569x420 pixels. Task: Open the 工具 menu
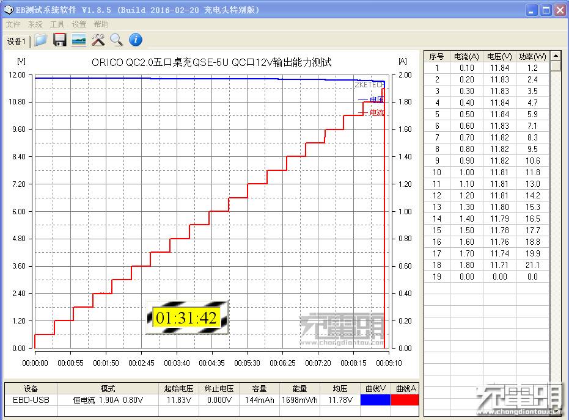[57, 24]
